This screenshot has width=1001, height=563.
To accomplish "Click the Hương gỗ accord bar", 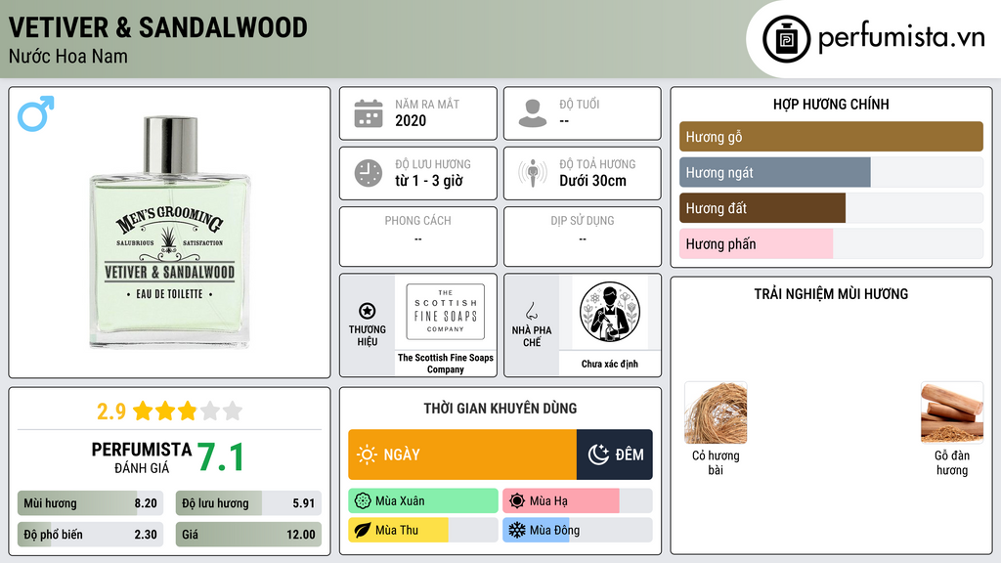I will [x=831, y=137].
